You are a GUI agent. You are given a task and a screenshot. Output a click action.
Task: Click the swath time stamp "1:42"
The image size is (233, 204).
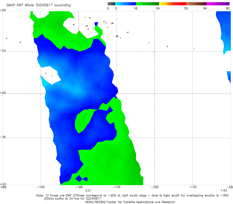point(224,191)
